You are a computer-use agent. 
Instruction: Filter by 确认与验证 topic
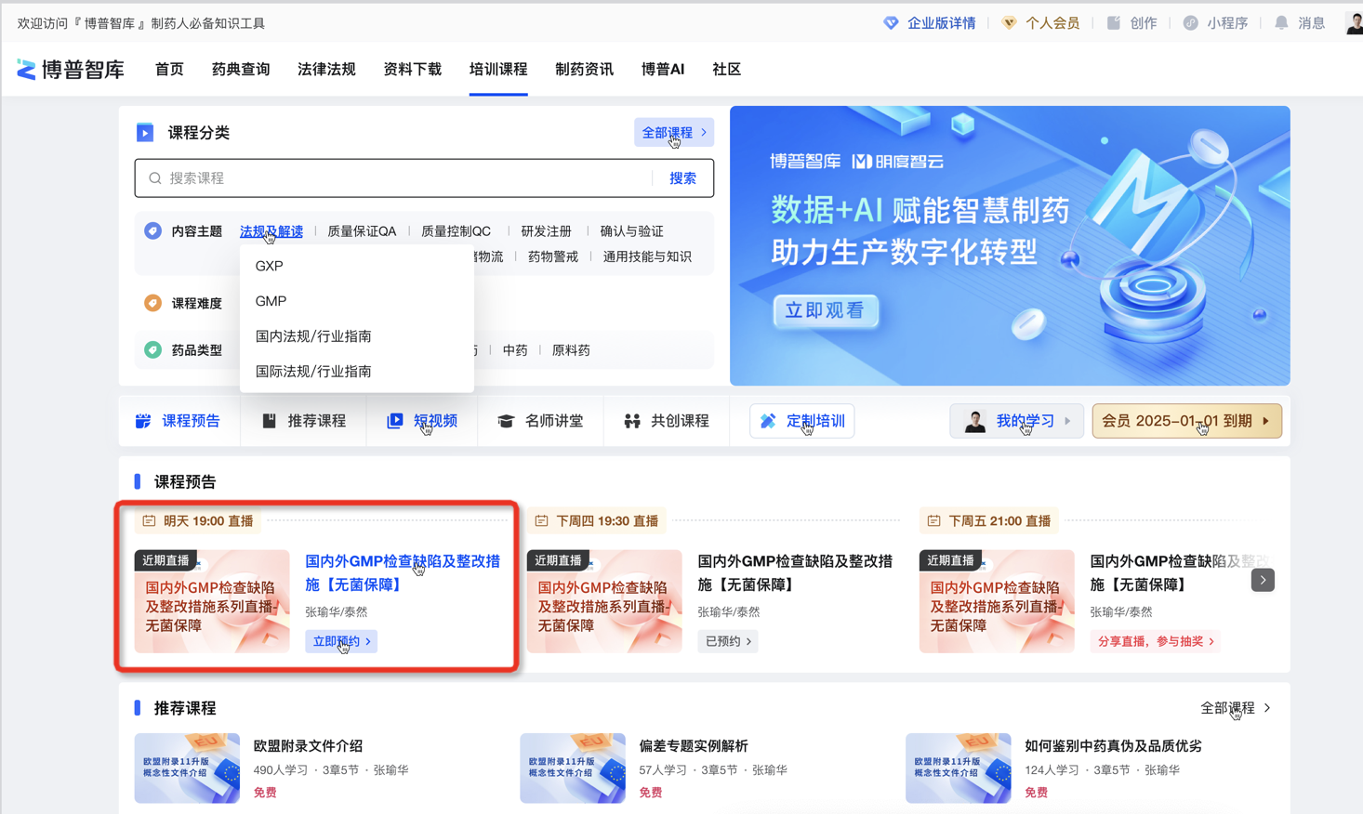pos(631,231)
